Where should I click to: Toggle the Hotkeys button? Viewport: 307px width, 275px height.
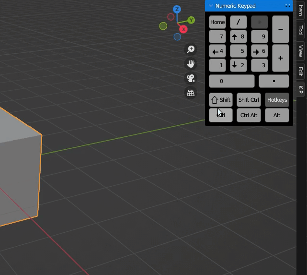point(277,100)
